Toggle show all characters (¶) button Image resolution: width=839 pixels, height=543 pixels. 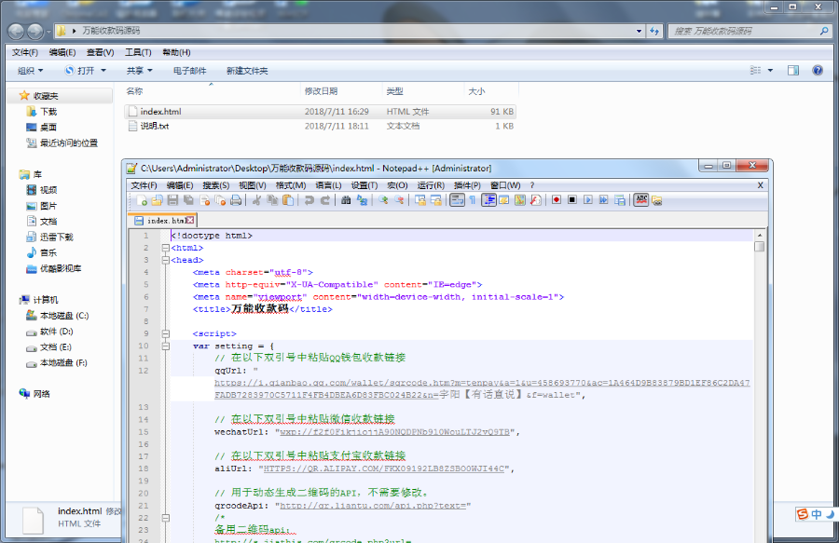pyautogui.click(x=473, y=200)
